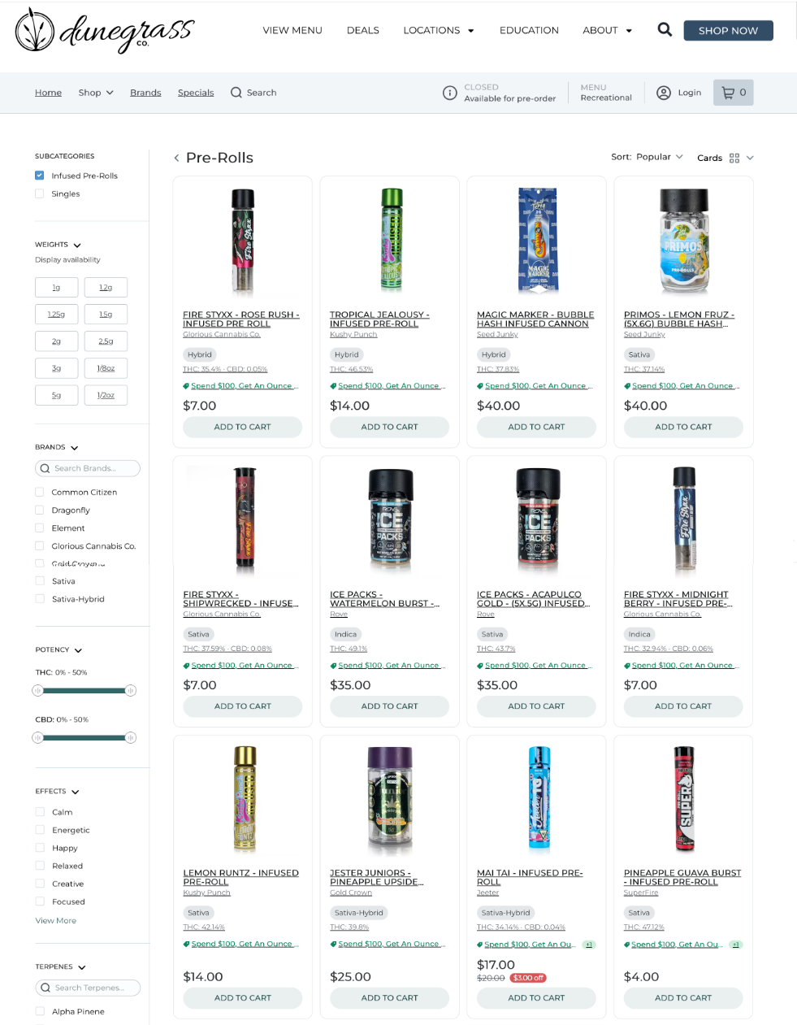Switch the view using the Cards grid icon
This screenshot has height=1025, width=797.
(734, 158)
